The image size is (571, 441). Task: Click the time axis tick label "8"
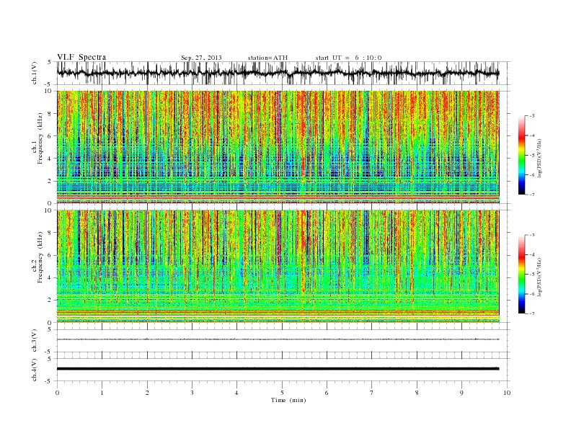417,393
